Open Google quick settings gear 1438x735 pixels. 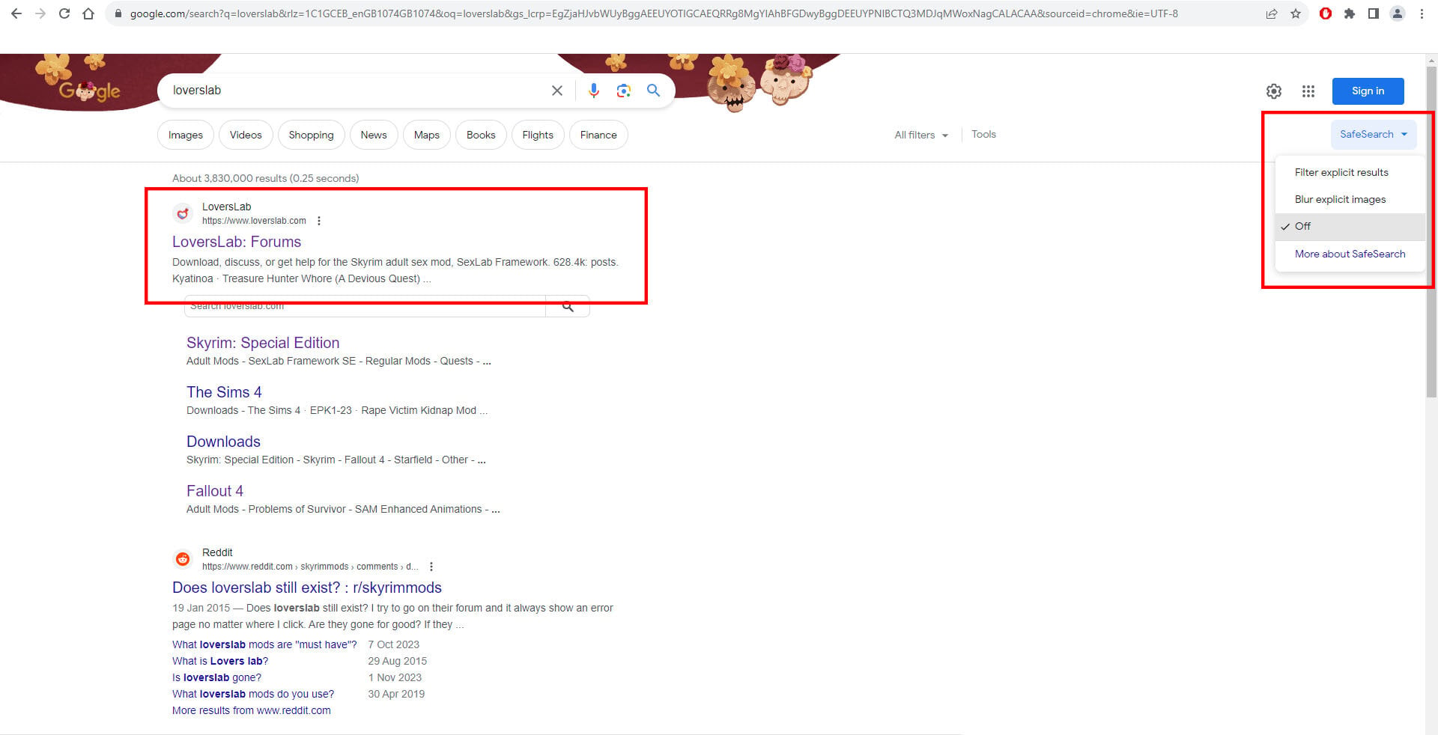[1274, 91]
